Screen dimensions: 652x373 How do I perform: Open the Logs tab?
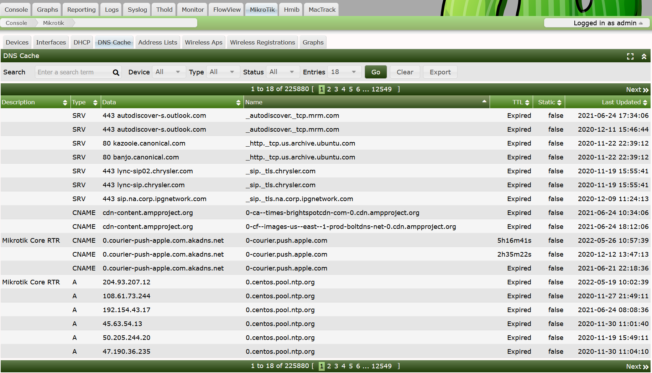tap(111, 10)
